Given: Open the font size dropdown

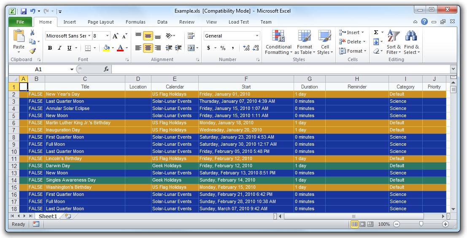Looking at the screenshot, I should (107, 36).
